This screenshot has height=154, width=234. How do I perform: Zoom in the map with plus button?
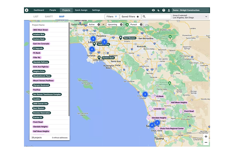[x=206, y=136]
